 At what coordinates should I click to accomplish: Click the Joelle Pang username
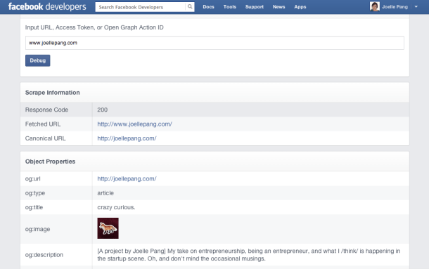395,7
